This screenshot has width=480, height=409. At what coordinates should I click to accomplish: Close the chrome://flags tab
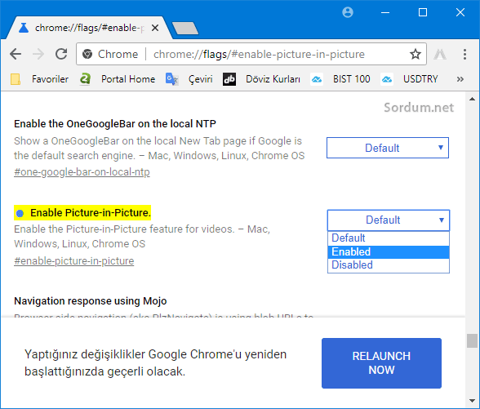[155, 28]
